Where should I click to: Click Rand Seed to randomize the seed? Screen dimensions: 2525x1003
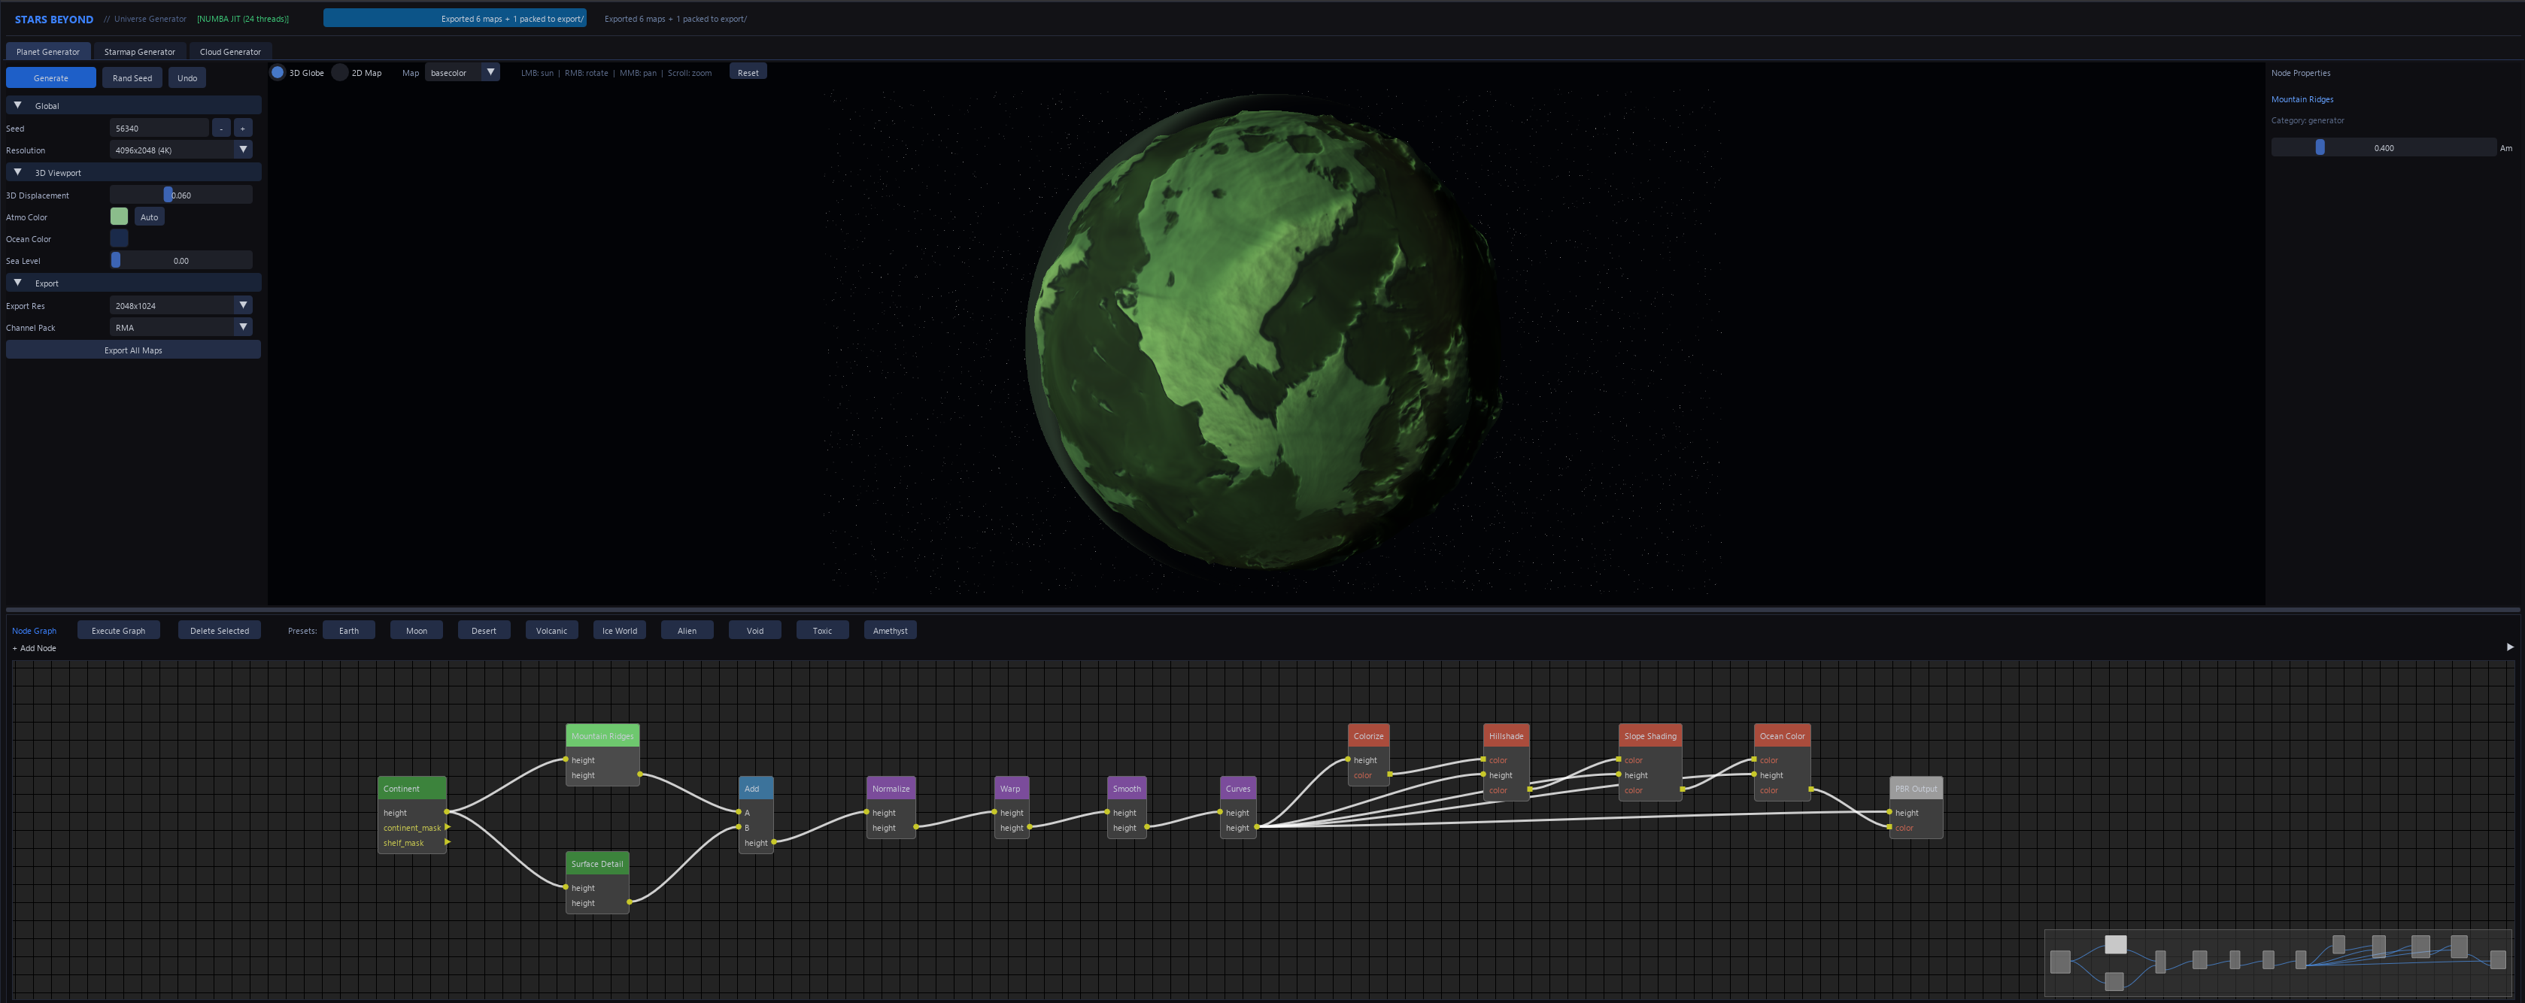pos(132,77)
